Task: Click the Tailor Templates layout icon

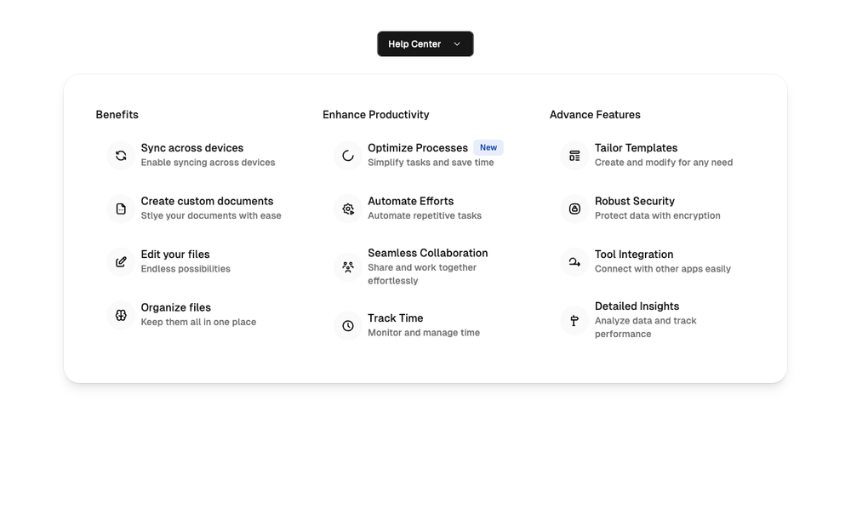Action: (574, 156)
